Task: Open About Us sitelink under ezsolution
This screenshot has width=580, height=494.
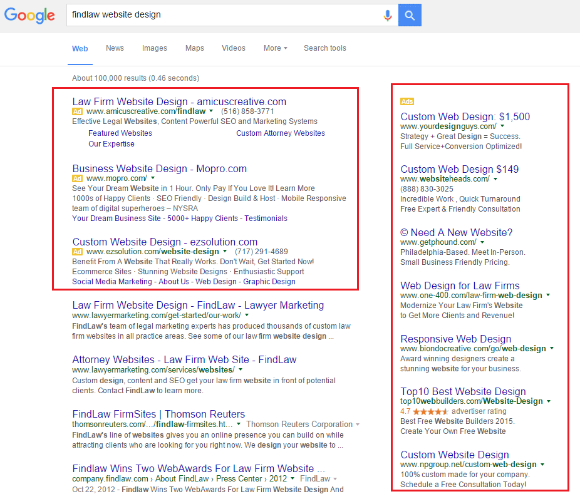Action: pyautogui.click(x=173, y=282)
